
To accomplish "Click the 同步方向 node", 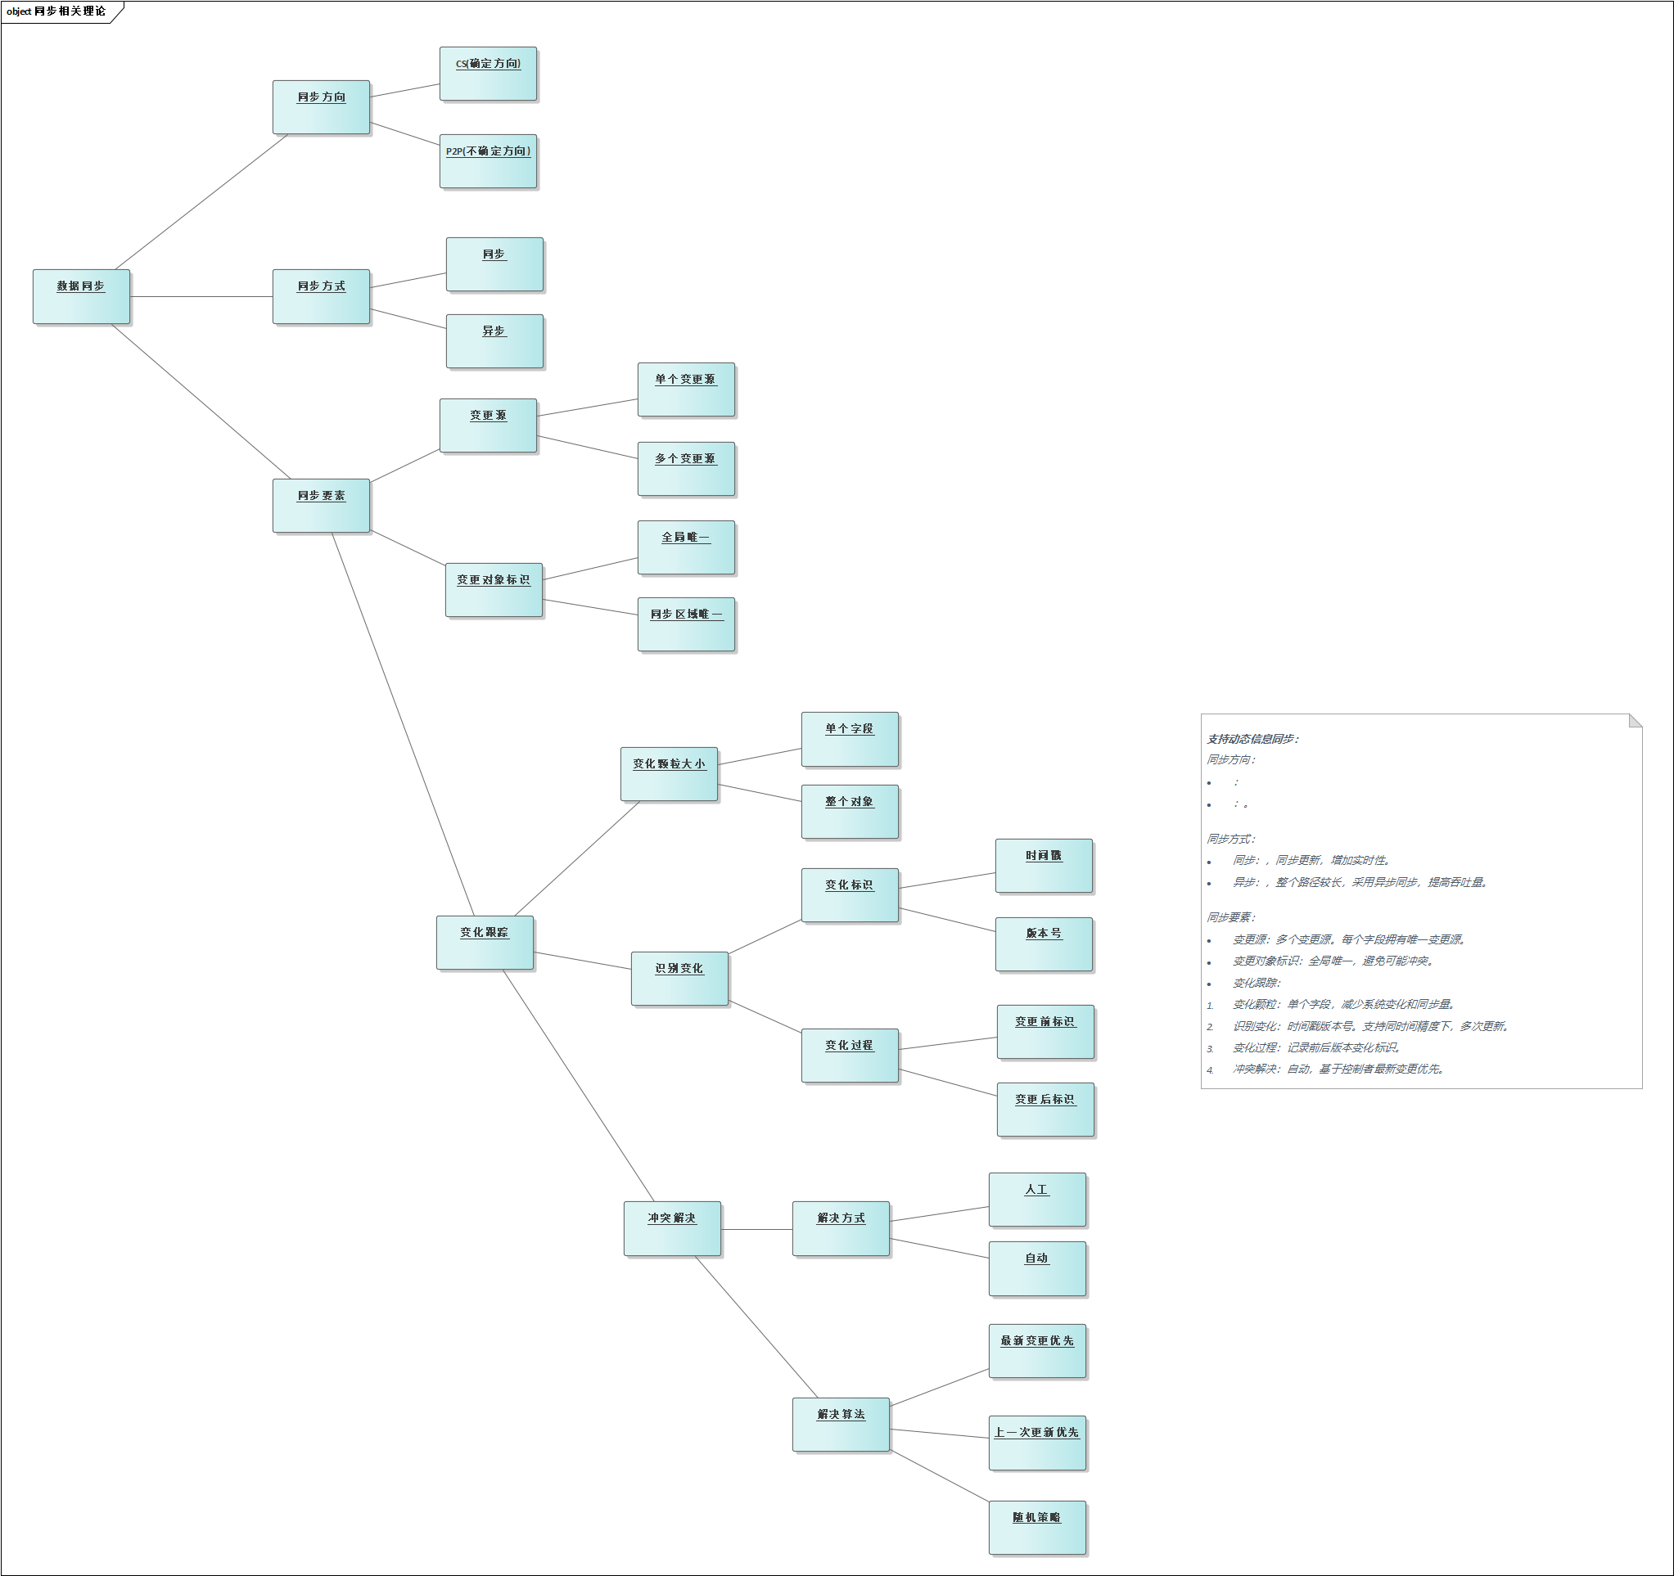I will (321, 107).
